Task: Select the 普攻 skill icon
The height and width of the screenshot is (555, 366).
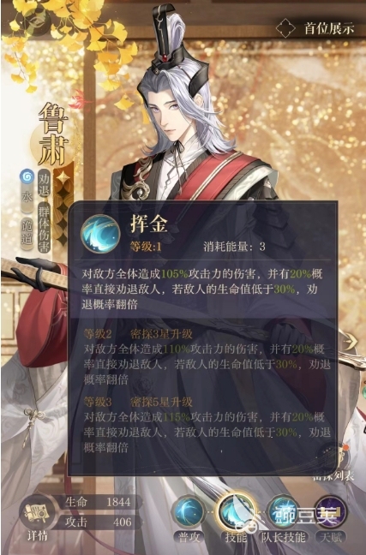Action: point(190,512)
